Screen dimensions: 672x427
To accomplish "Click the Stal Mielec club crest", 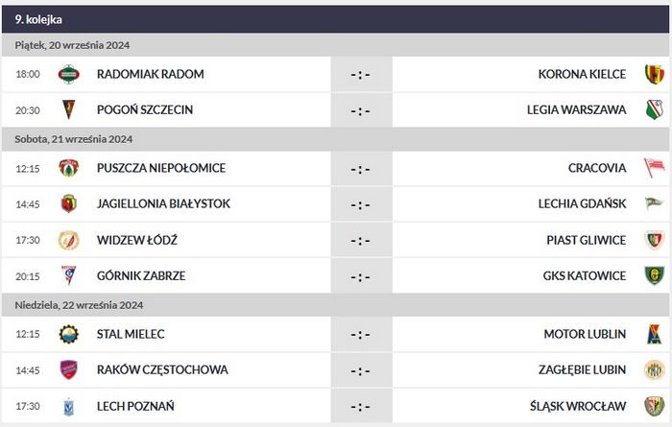I will tap(68, 334).
